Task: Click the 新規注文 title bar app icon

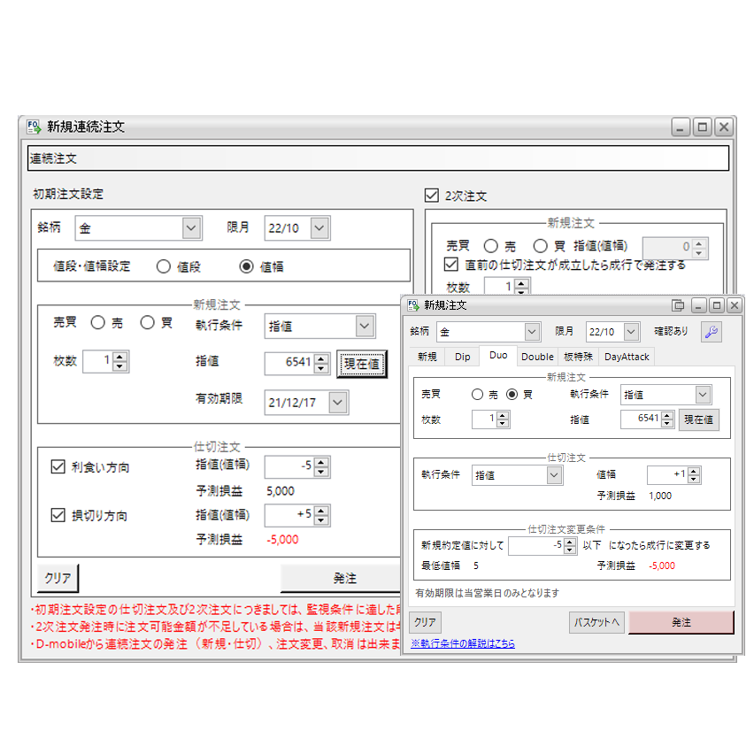Action: tap(413, 305)
